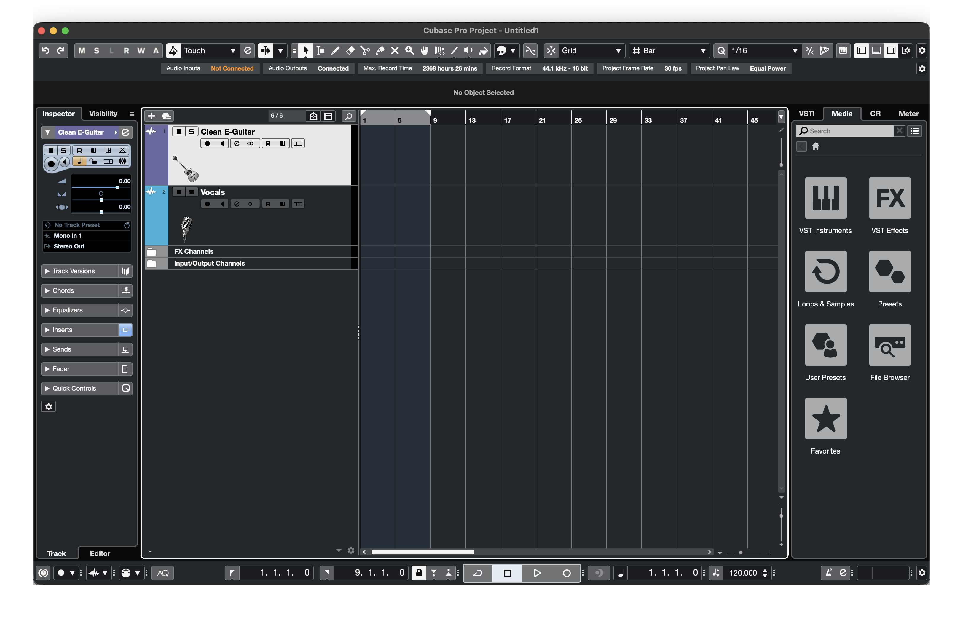Image resolution: width=963 pixels, height=629 pixels.
Task: Mute the Vocals track
Action: click(x=179, y=192)
